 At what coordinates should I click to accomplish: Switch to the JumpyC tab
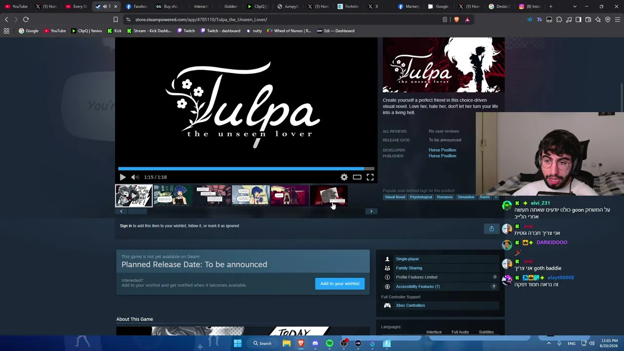288,6
